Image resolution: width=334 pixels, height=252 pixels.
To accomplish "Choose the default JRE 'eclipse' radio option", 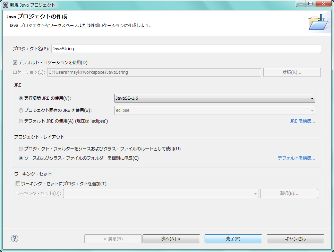I will pyautogui.click(x=21, y=121).
